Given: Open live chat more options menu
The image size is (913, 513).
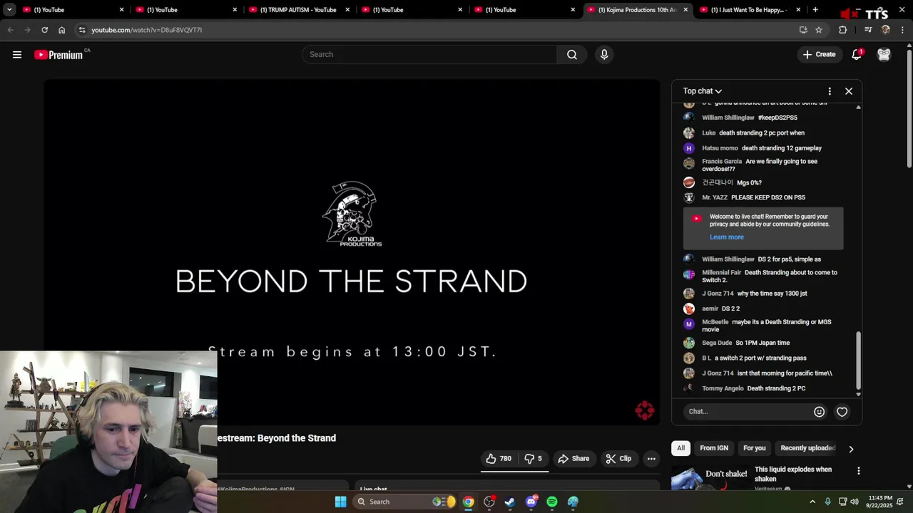Looking at the screenshot, I should [x=830, y=91].
